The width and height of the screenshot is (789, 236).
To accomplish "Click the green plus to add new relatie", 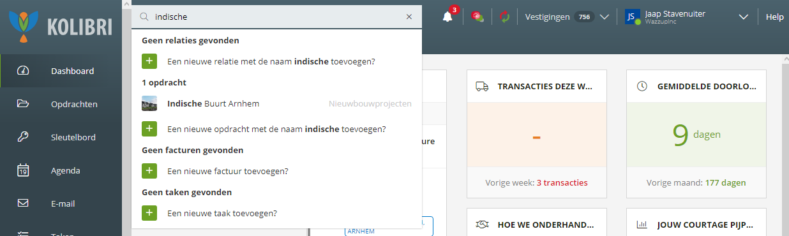I will 149,61.
